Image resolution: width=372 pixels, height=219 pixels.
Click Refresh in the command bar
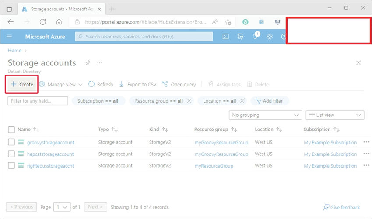[101, 85]
